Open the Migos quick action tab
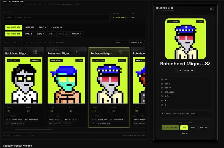Viewport: 224px width, 148px height. [184, 128]
